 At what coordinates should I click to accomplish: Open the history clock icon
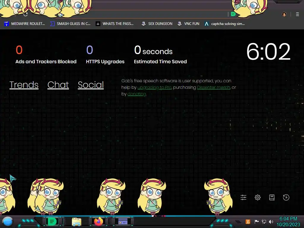click(x=286, y=197)
